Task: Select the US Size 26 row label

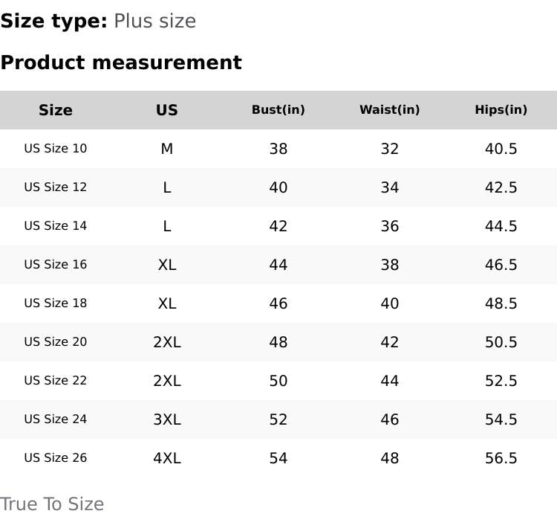Action: [x=56, y=458]
